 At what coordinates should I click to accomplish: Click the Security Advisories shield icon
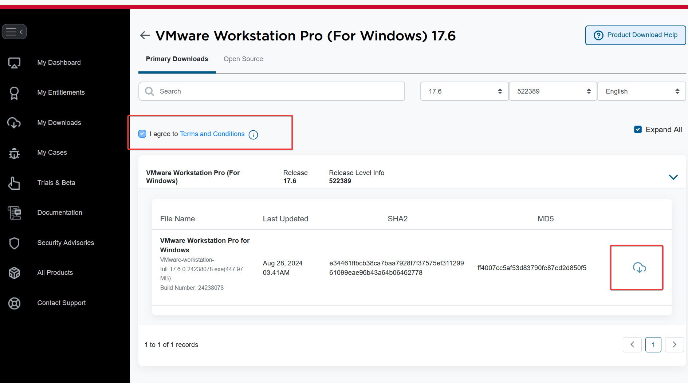14,243
